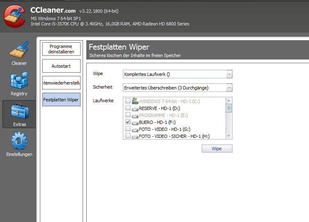The height and width of the screenshot is (222, 309).
Task: Click Komplettes Laufwerk combo box
Action: pyautogui.click(x=178, y=74)
